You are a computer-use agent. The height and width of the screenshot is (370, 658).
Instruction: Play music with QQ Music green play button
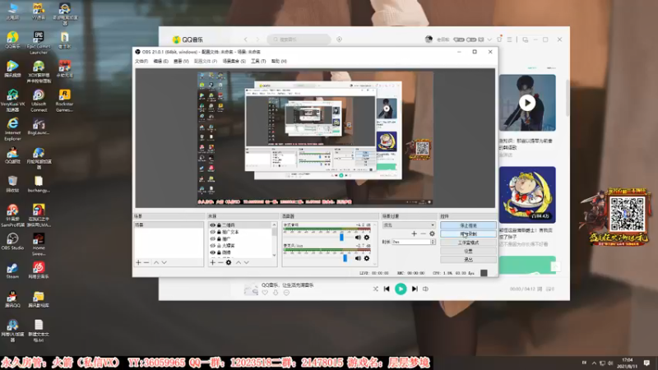point(401,289)
